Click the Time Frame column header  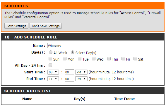point(124,99)
